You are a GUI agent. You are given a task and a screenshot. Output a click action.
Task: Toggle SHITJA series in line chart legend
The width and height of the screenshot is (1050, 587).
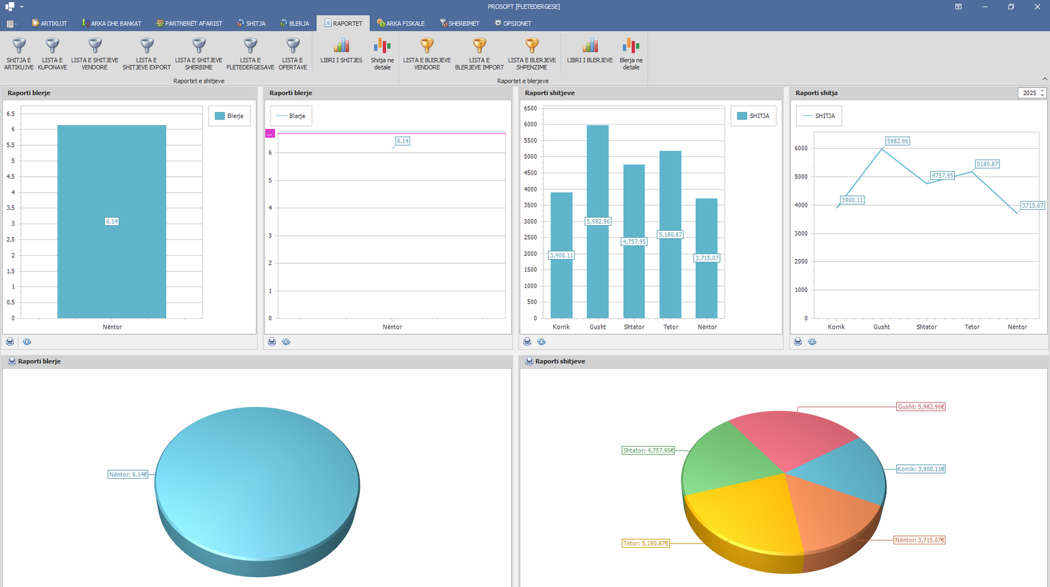[x=818, y=116]
